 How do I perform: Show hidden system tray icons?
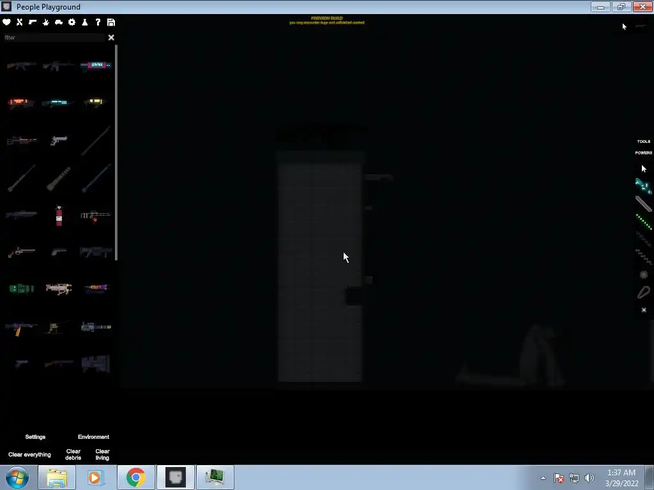point(543,478)
